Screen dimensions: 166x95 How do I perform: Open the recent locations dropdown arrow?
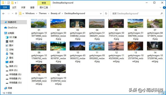[13, 14]
